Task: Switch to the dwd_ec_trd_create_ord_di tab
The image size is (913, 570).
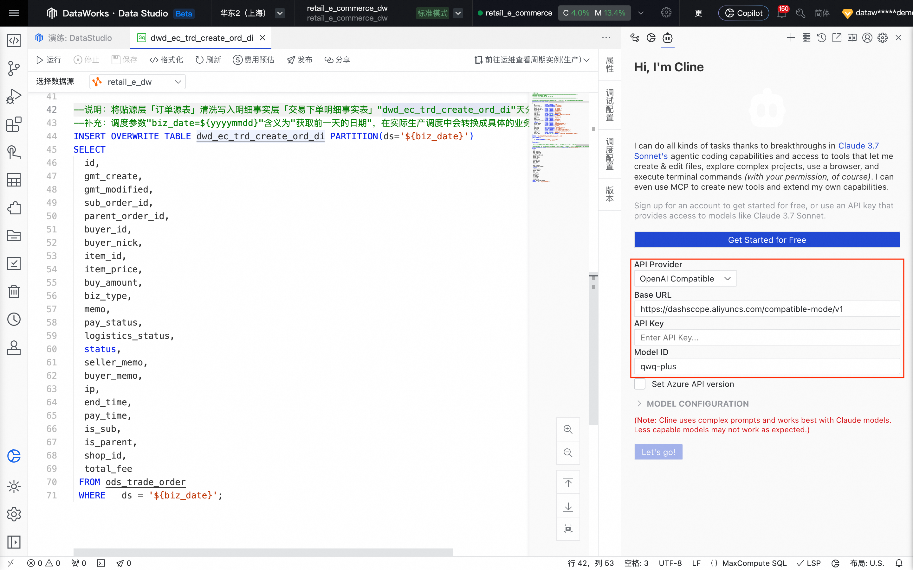Action: coord(200,38)
